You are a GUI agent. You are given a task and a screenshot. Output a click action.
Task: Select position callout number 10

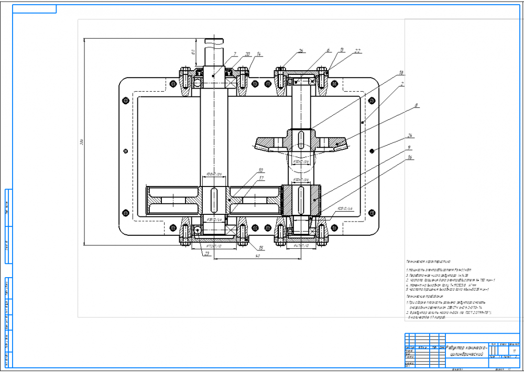[x=260, y=170]
